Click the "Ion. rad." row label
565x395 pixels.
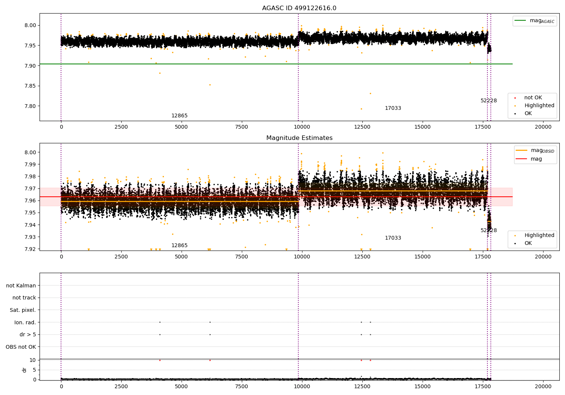(25, 322)
